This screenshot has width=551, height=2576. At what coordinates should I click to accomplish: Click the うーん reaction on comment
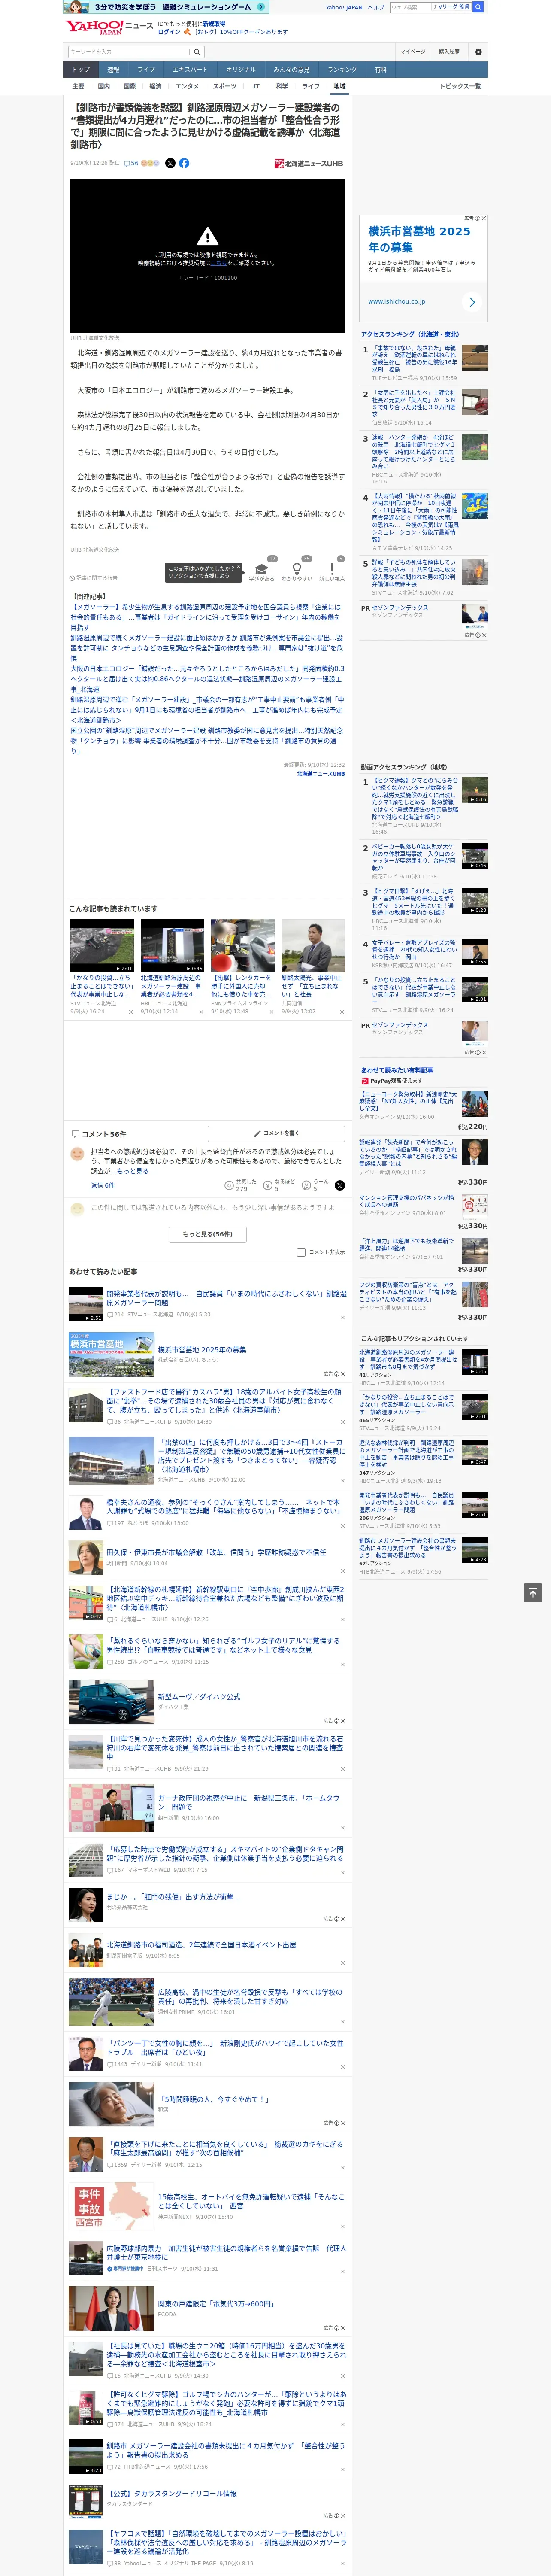(x=316, y=1185)
